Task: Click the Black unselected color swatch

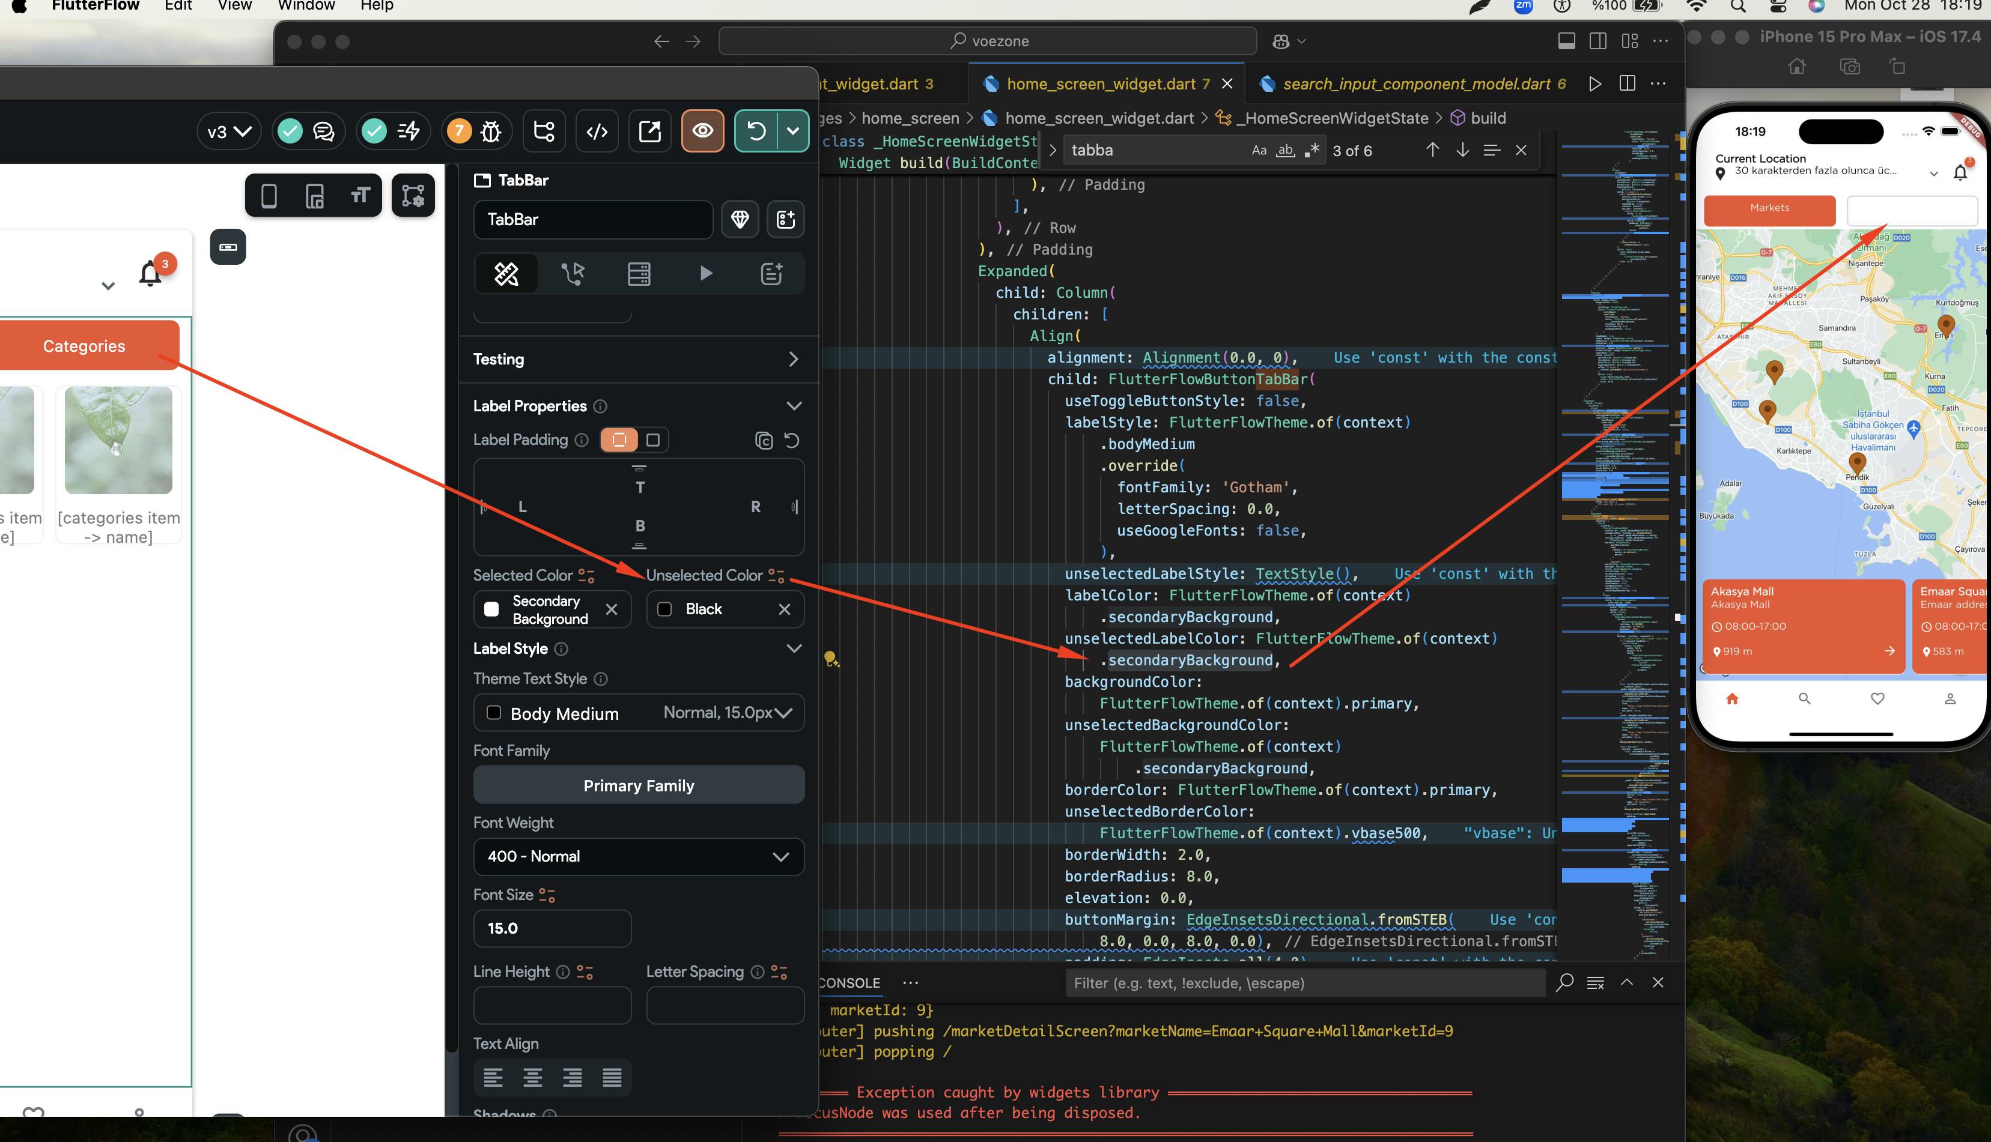Action: click(664, 609)
